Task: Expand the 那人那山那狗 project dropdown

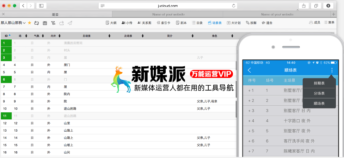Action: click(13, 23)
